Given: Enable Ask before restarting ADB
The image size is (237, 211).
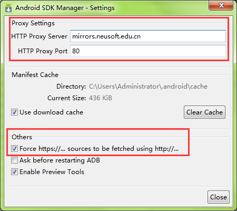Looking at the screenshot, I should [14, 160].
